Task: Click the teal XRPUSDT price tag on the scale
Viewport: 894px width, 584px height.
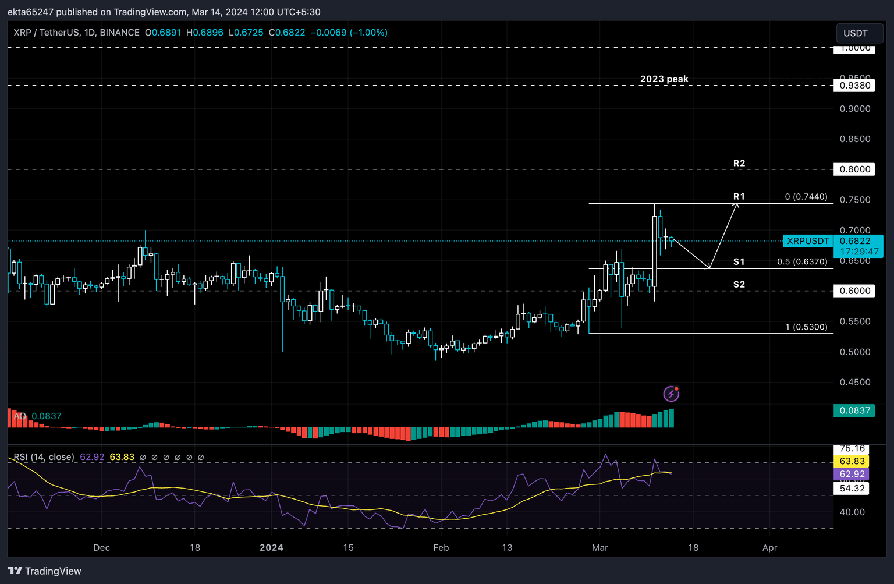Action: pyautogui.click(x=808, y=240)
